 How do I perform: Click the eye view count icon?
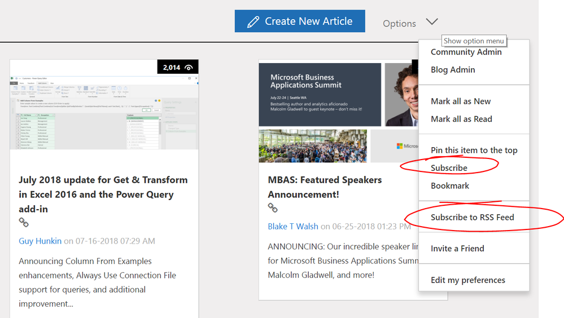tap(189, 68)
